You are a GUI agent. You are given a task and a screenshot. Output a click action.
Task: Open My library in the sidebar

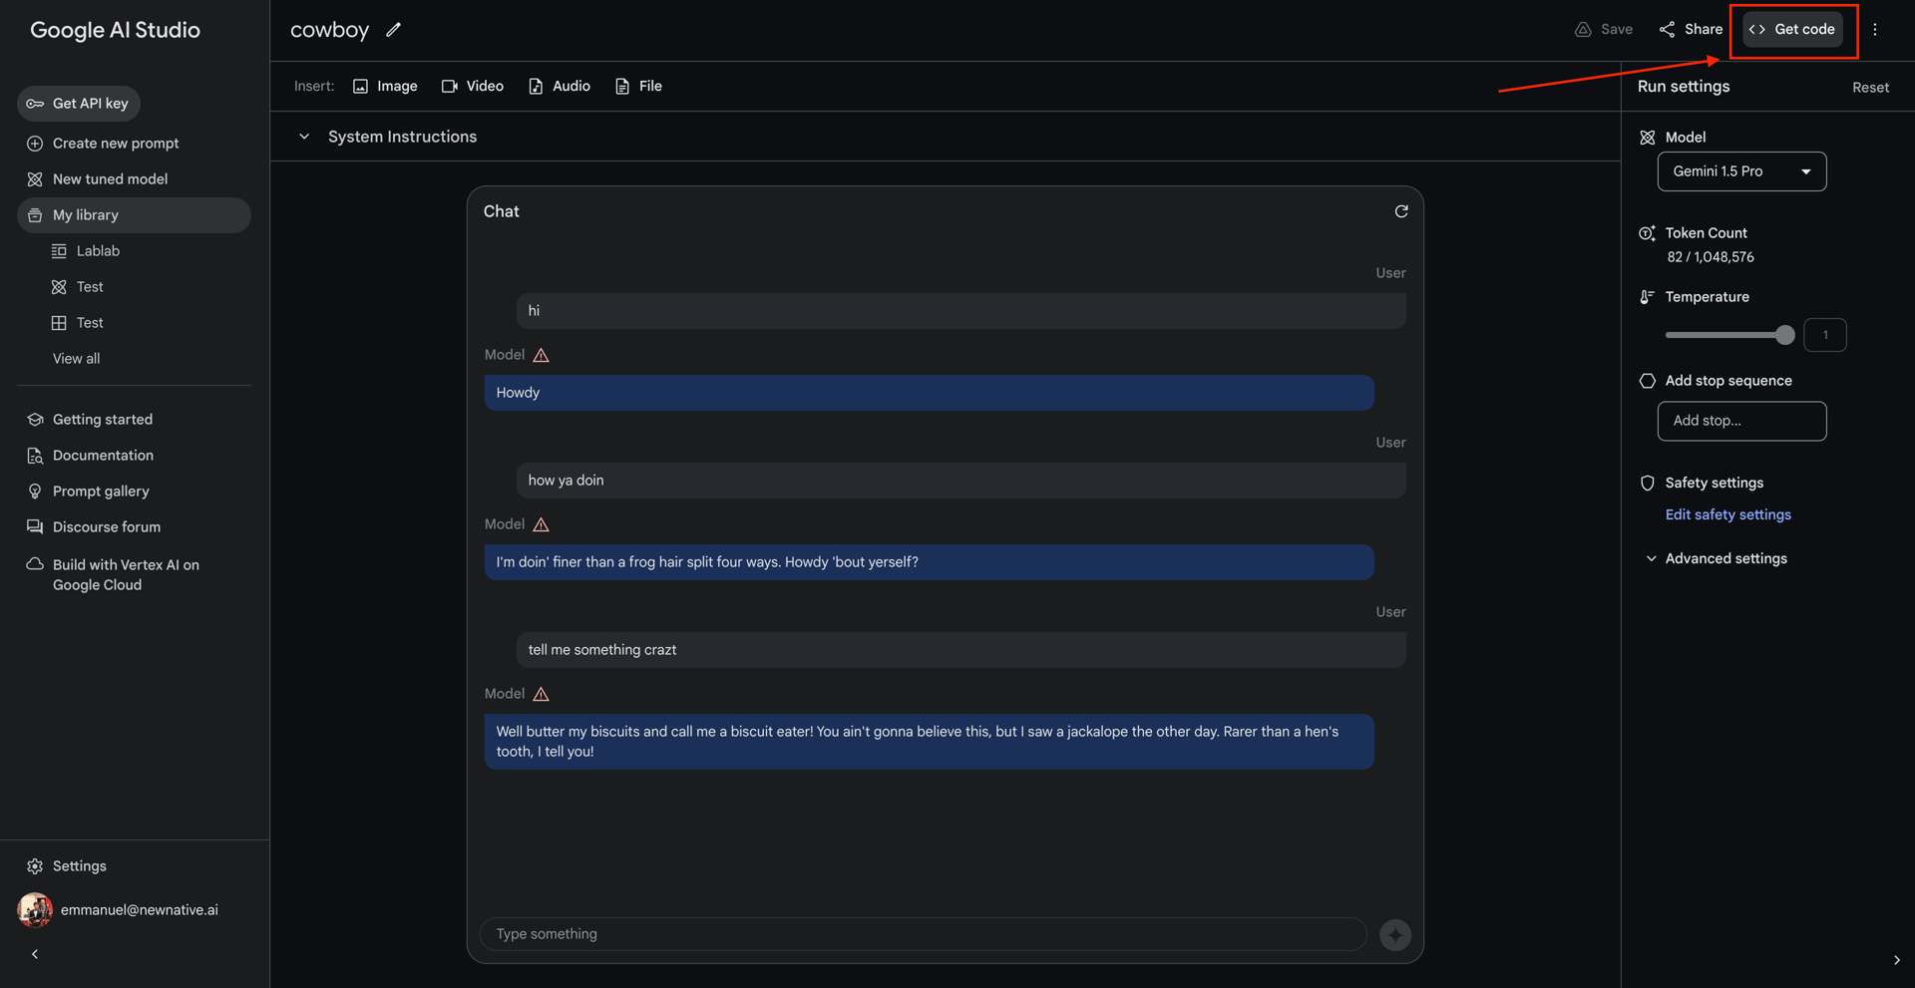pos(86,215)
